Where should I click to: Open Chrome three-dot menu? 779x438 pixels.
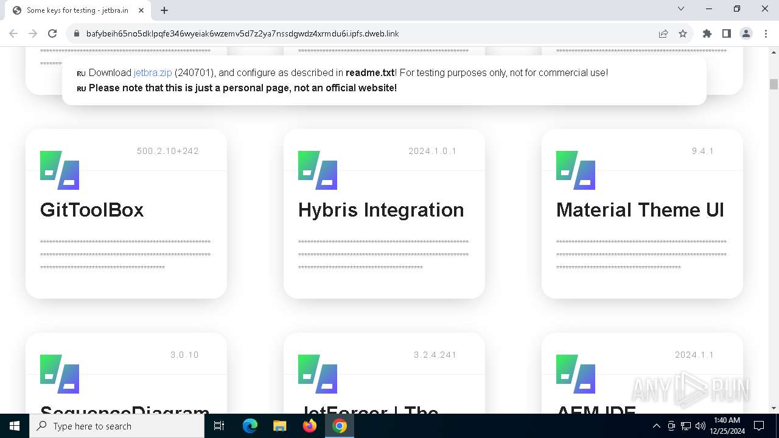765,33
